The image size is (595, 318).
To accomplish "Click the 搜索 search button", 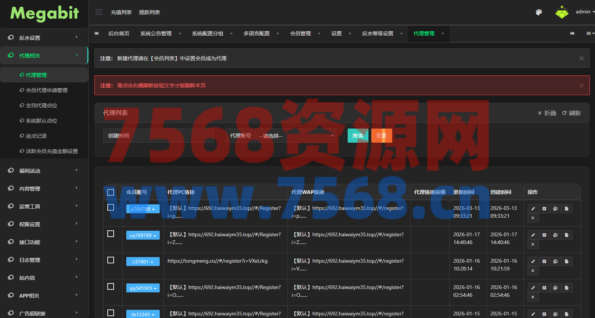I will point(358,136).
